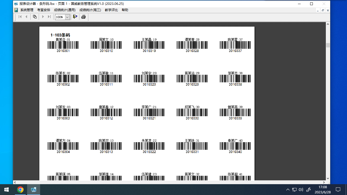The image size is (347, 195).
Task: Click the app icon left of 系统管理
Action: pos(16,10)
